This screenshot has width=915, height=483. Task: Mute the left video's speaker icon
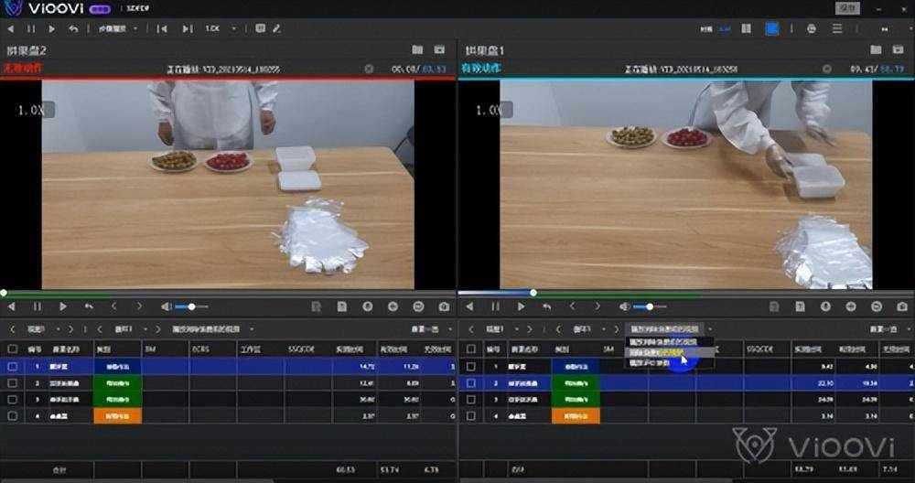[x=167, y=306]
